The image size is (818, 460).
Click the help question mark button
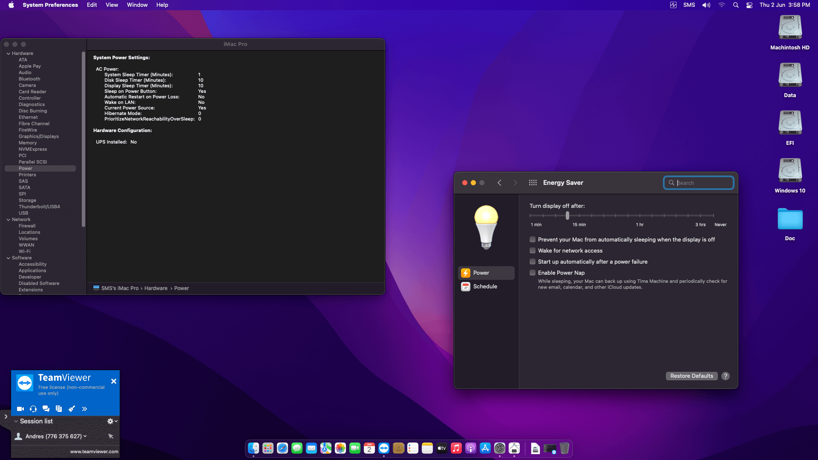coord(726,376)
